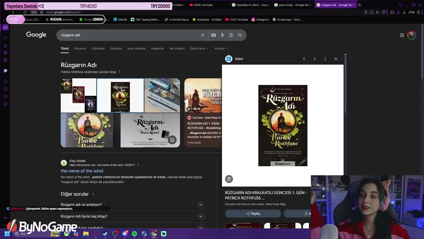This screenshot has height=239, width=424.
Task: Open 'the name of the wind' result link
Action: (82, 171)
